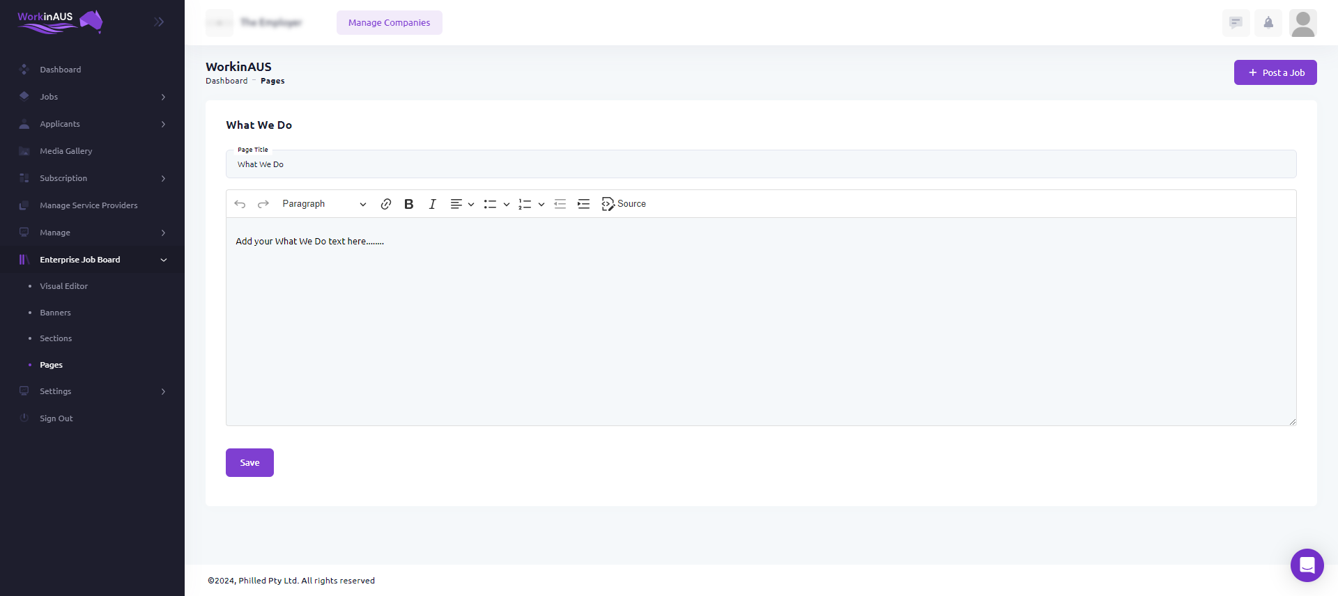Screen dimensions: 1338x596
Task: Click the Subscription sidebar icon
Action: (x=24, y=178)
